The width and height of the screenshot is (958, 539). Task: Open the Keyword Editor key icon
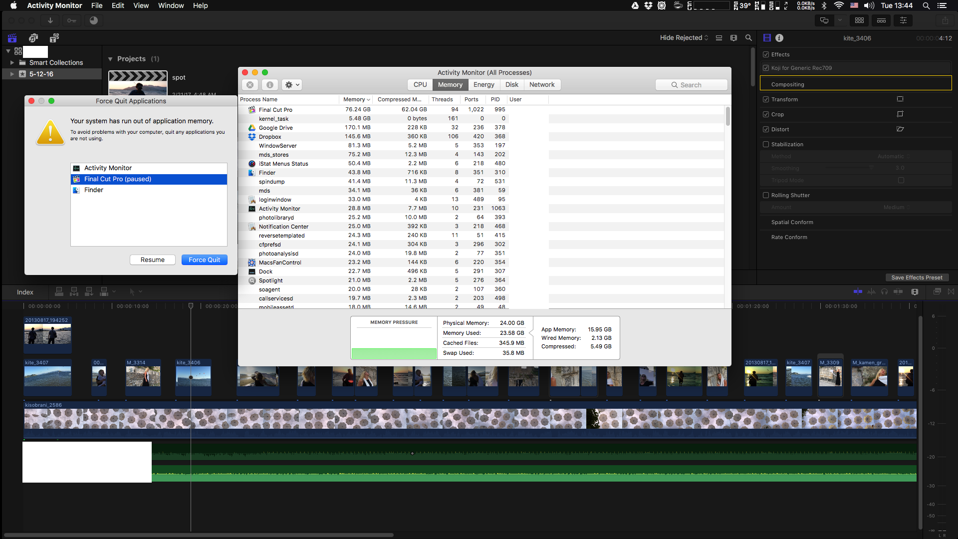click(x=72, y=20)
